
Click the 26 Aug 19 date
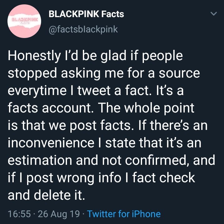coord(59,214)
